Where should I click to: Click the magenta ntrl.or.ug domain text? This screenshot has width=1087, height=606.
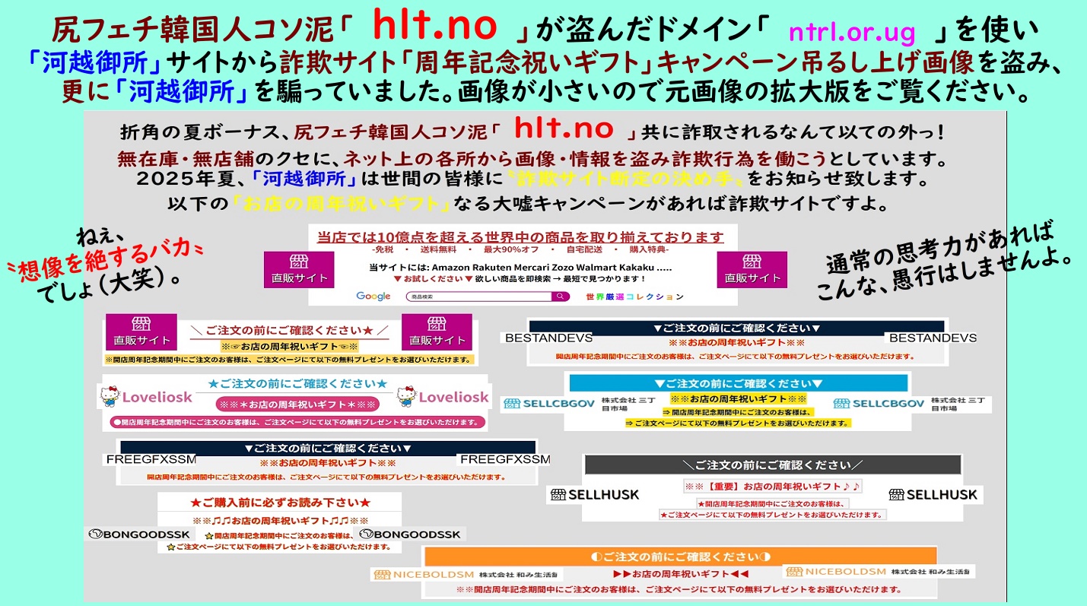(841, 33)
